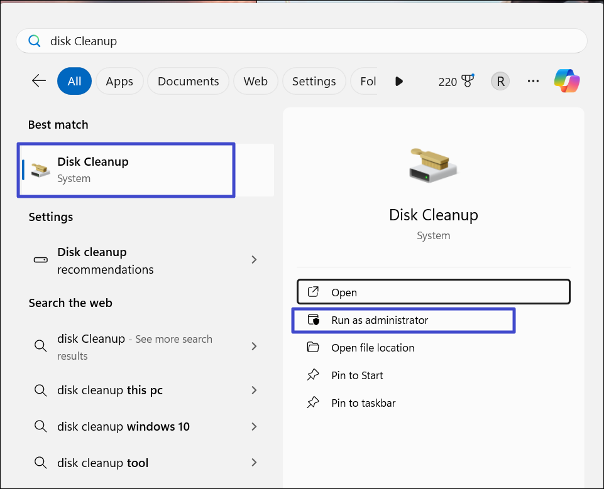Screen dimensions: 604x489
Task: Expand the 'disk cleanup this pc' chevron
Action: 254,390
